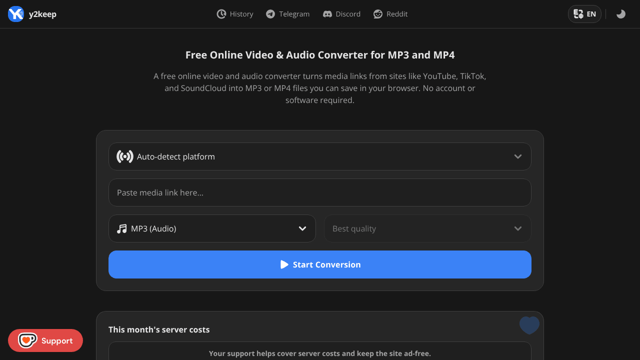Click the blue heart icon
Image resolution: width=640 pixels, height=360 pixels.
coord(529,325)
